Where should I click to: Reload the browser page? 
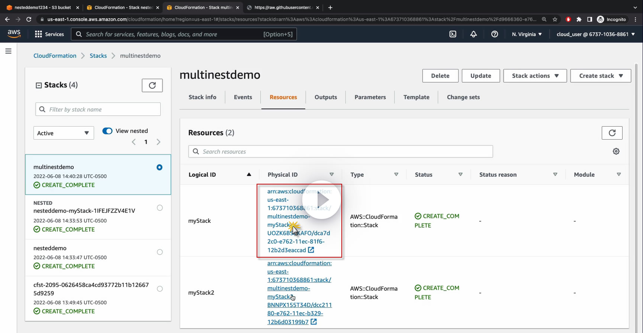[29, 19]
